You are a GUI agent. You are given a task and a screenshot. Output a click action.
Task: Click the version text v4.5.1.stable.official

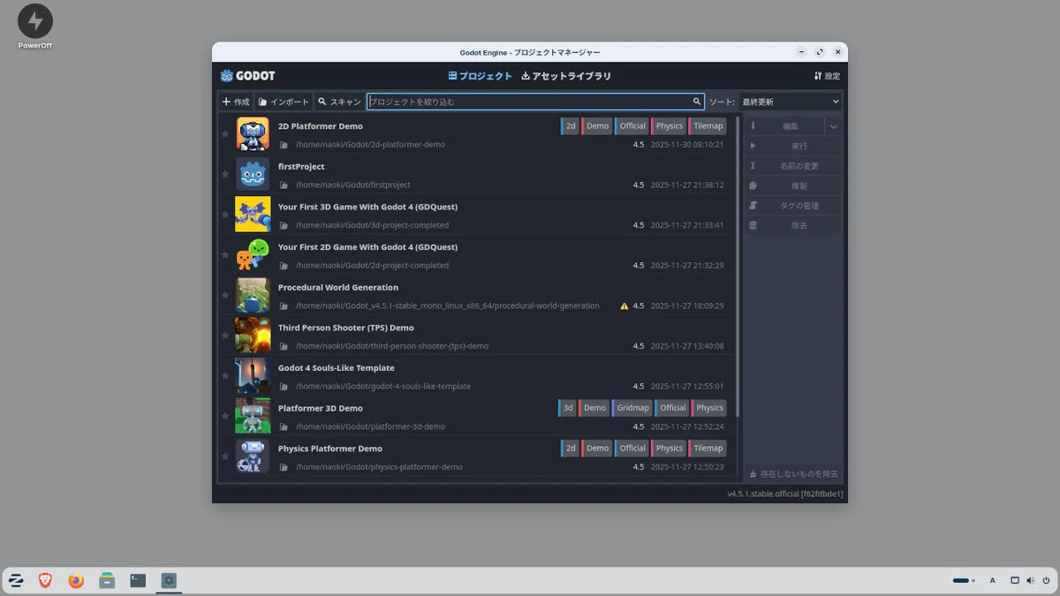[784, 494]
